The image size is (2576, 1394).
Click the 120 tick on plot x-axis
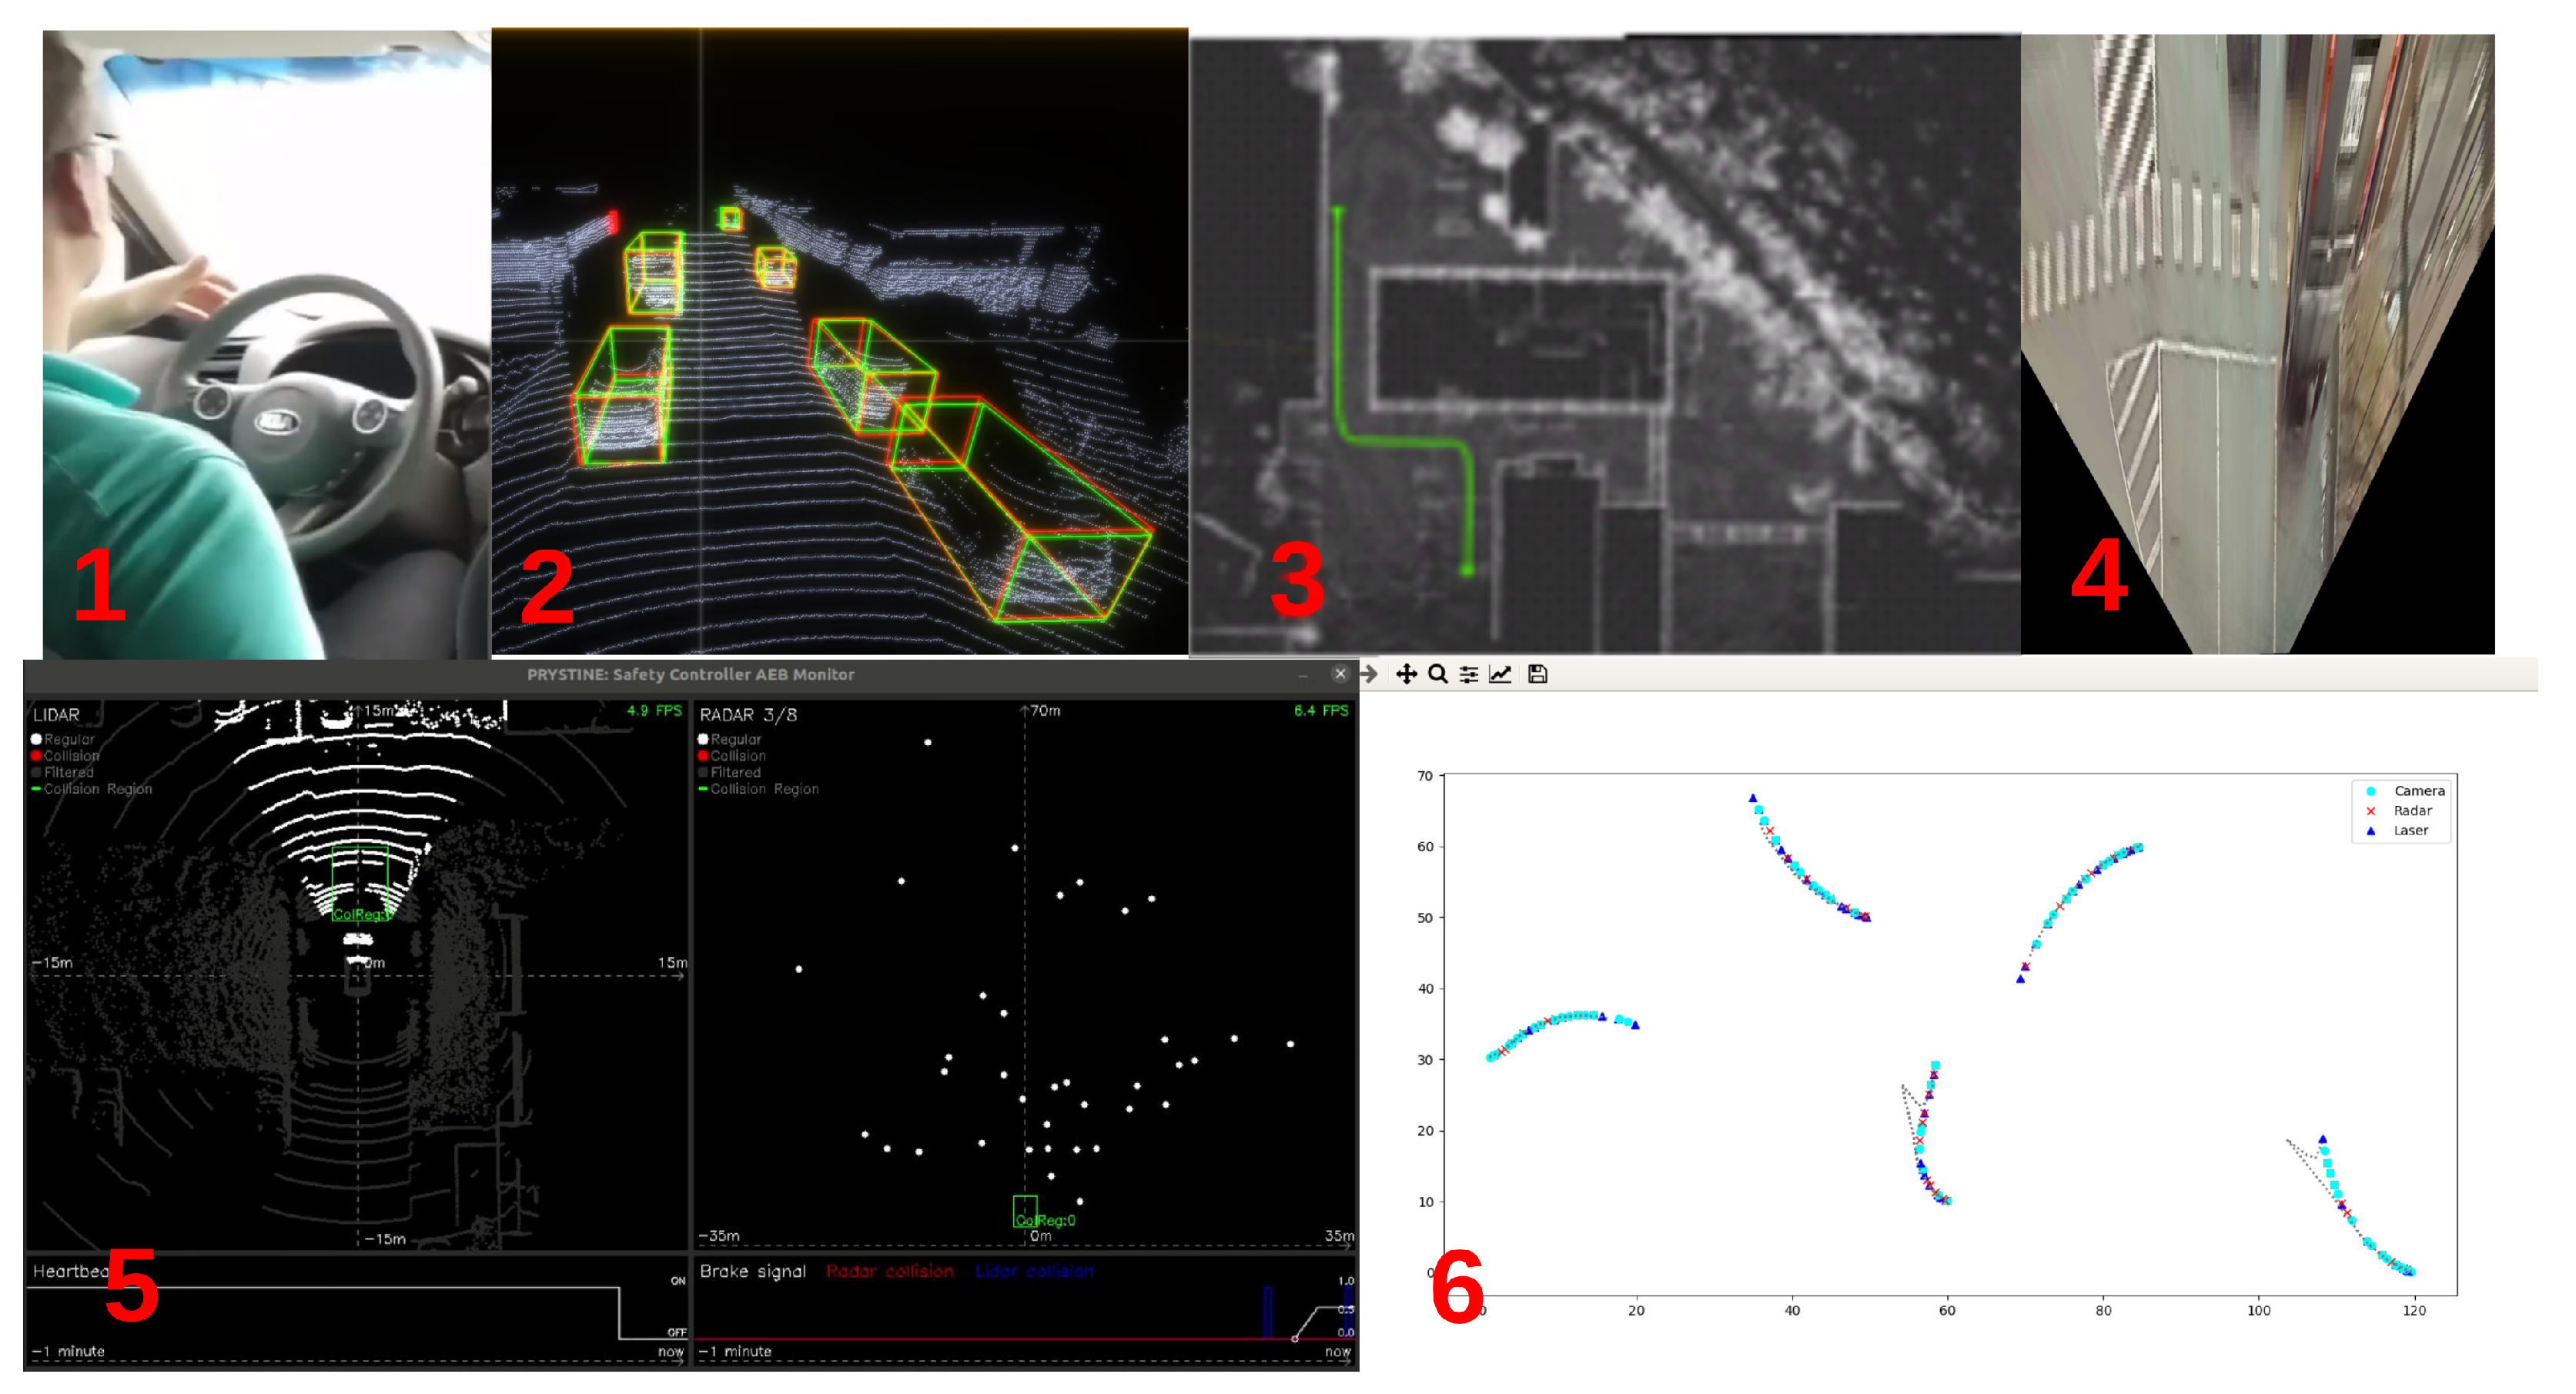[x=2415, y=1311]
